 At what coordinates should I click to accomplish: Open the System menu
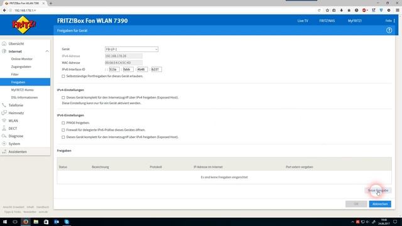(14, 144)
